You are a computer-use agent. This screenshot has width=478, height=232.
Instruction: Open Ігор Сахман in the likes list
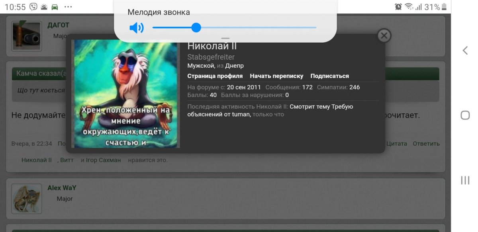(104, 160)
